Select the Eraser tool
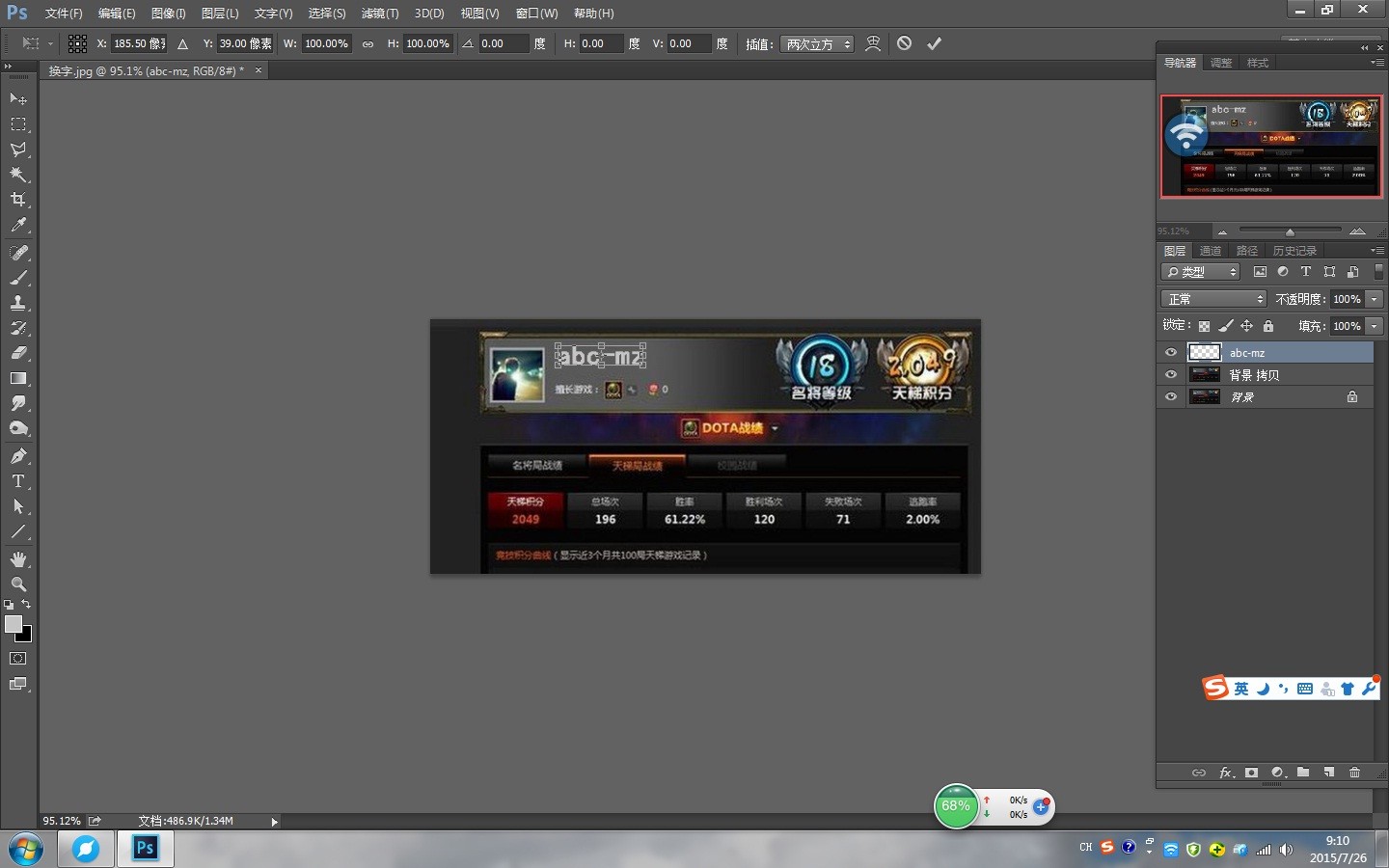 click(18, 353)
